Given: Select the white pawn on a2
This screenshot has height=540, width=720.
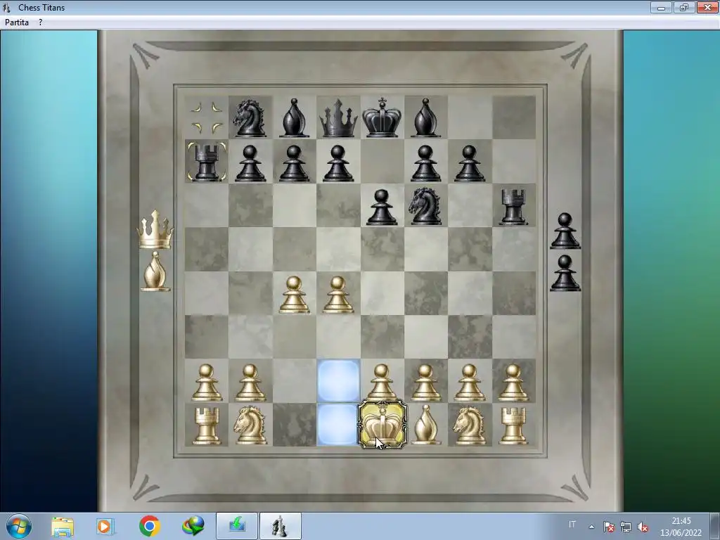Looking at the screenshot, I should 207,383.
